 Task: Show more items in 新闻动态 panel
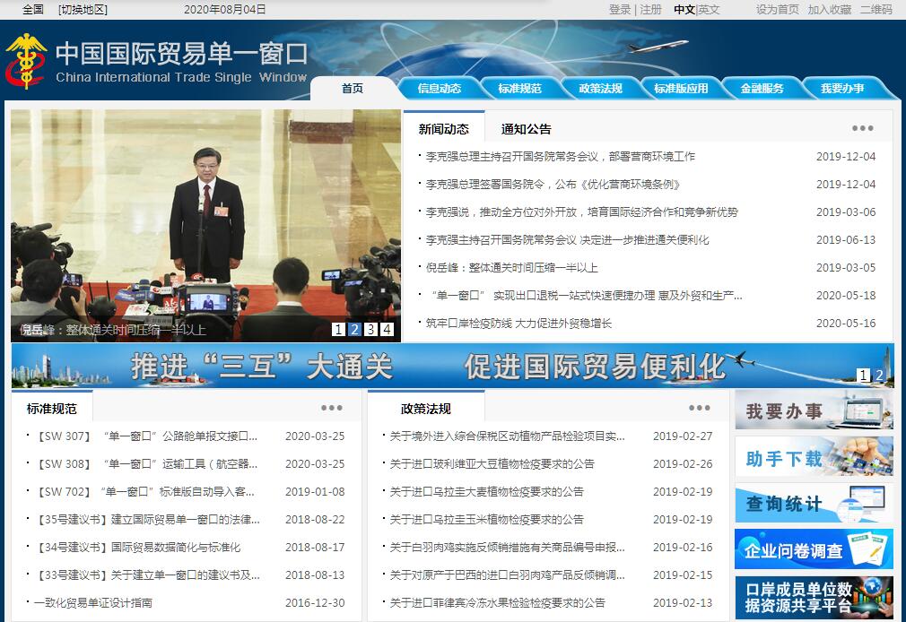(x=862, y=128)
